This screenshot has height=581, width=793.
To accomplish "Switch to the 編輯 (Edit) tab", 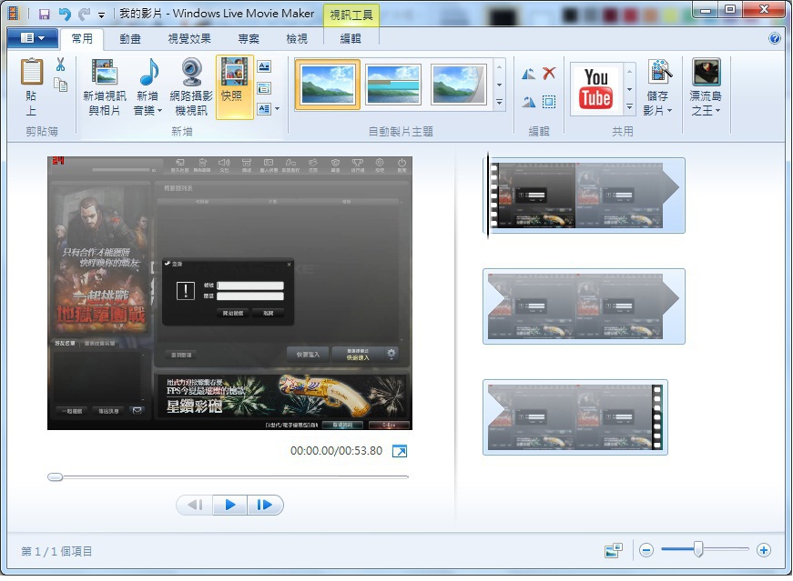I will (351, 39).
